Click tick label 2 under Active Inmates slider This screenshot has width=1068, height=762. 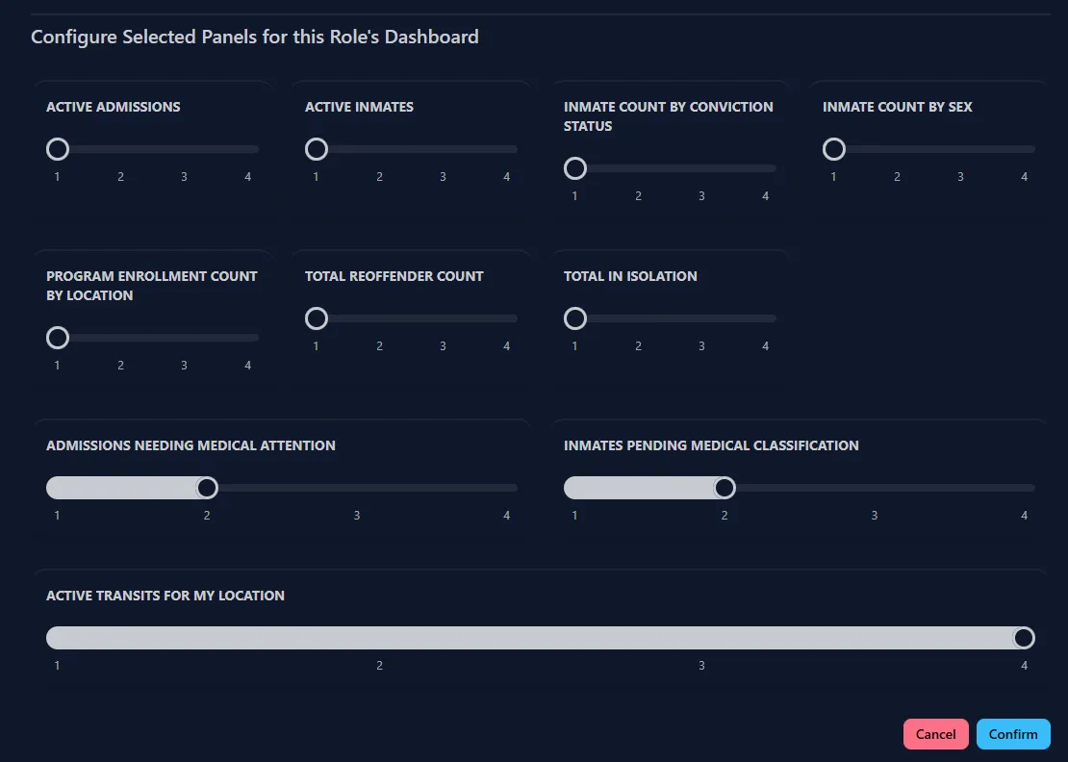380,177
